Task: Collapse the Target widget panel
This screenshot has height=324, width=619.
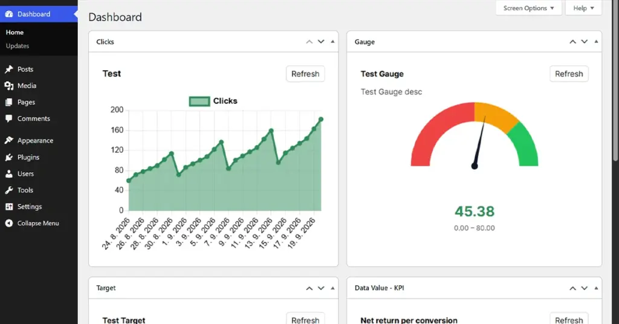Action: (332, 288)
